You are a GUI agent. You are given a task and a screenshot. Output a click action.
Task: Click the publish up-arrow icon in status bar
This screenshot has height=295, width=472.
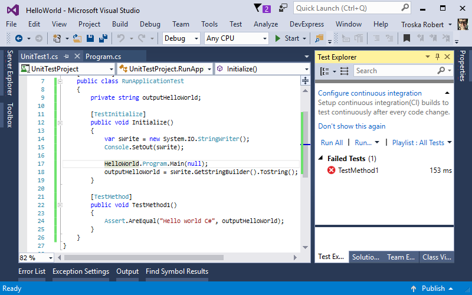(414, 289)
